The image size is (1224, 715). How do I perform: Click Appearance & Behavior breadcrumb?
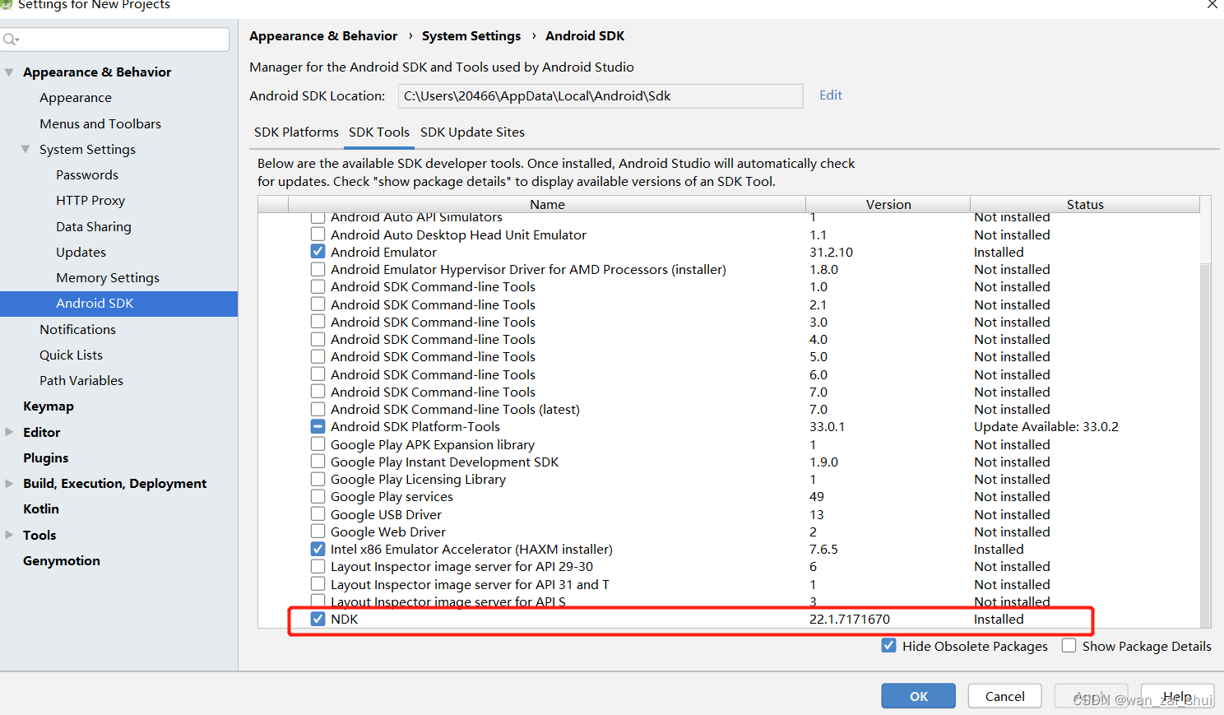tap(323, 36)
